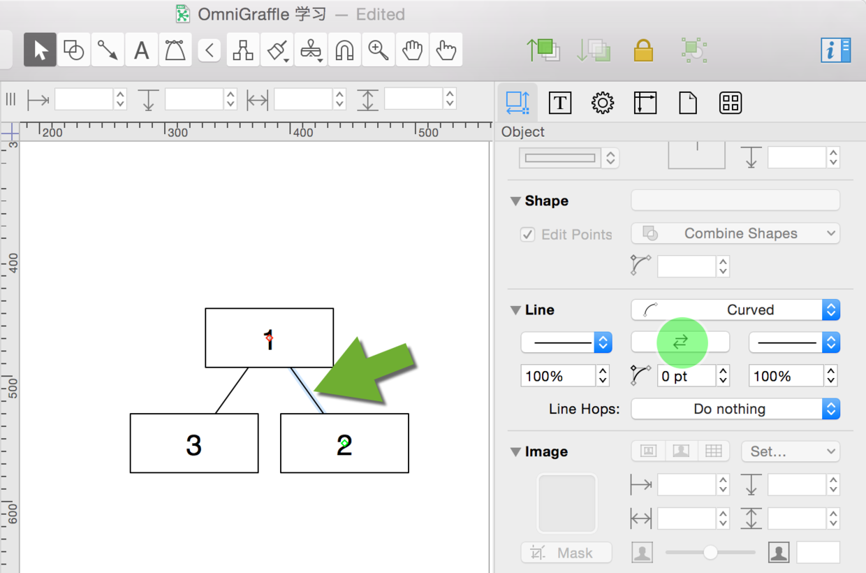The height and width of the screenshot is (573, 866).
Task: Open the Type inspector tab
Action: click(560, 103)
